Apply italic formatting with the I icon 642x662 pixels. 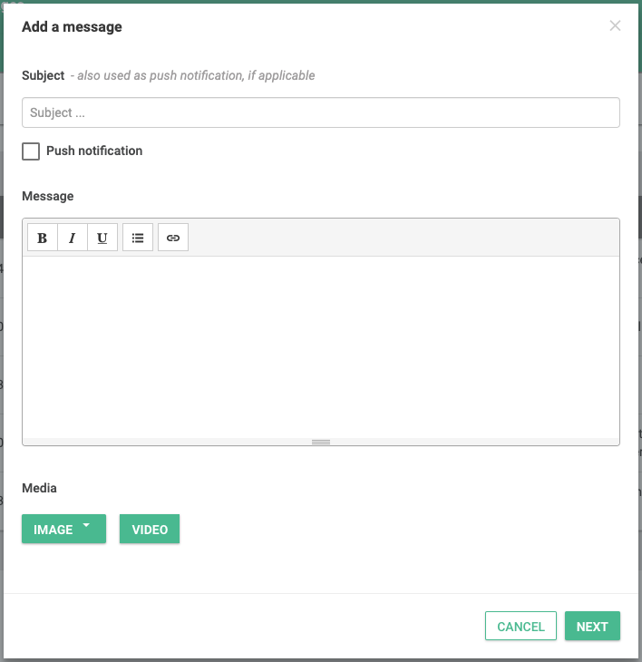click(x=73, y=238)
